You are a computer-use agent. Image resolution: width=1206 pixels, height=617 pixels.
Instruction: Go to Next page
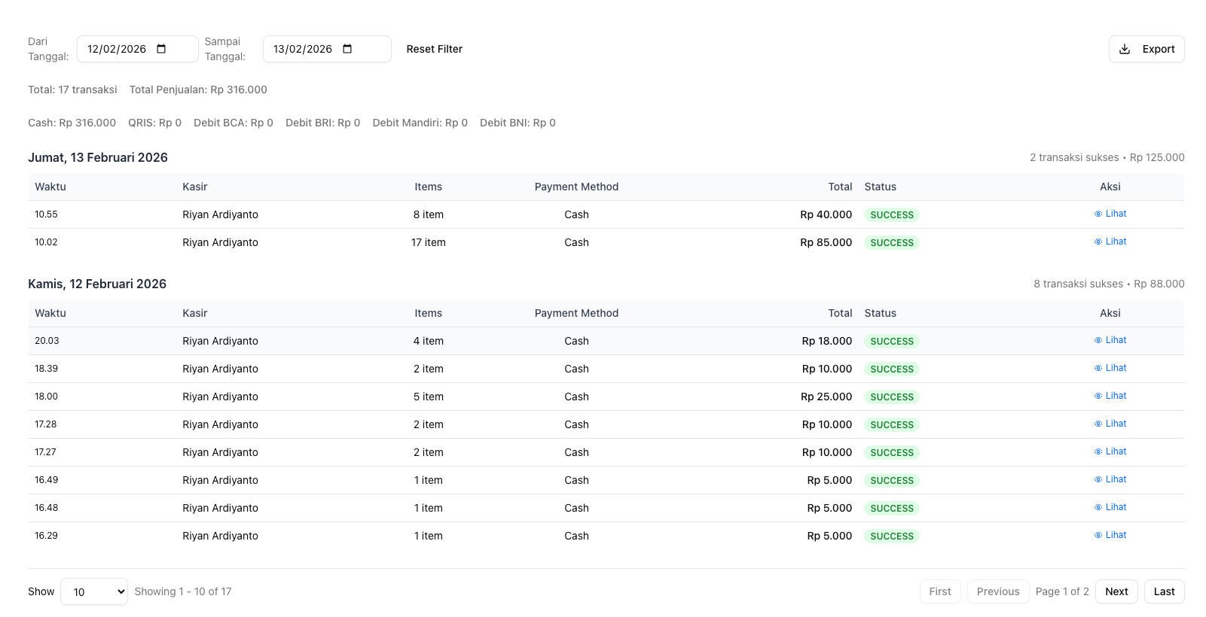(x=1116, y=591)
